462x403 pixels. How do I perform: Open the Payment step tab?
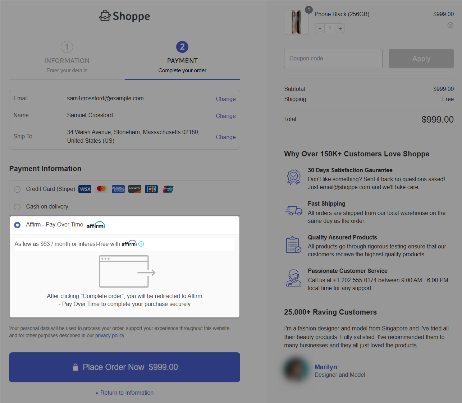pos(182,58)
